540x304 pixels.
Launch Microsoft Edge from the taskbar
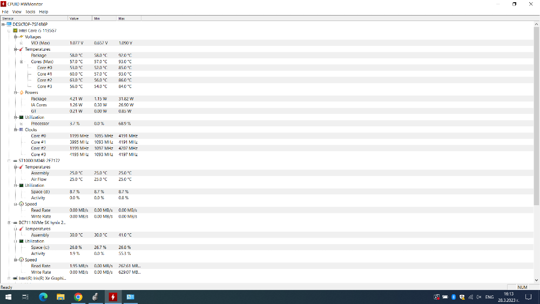click(x=43, y=297)
